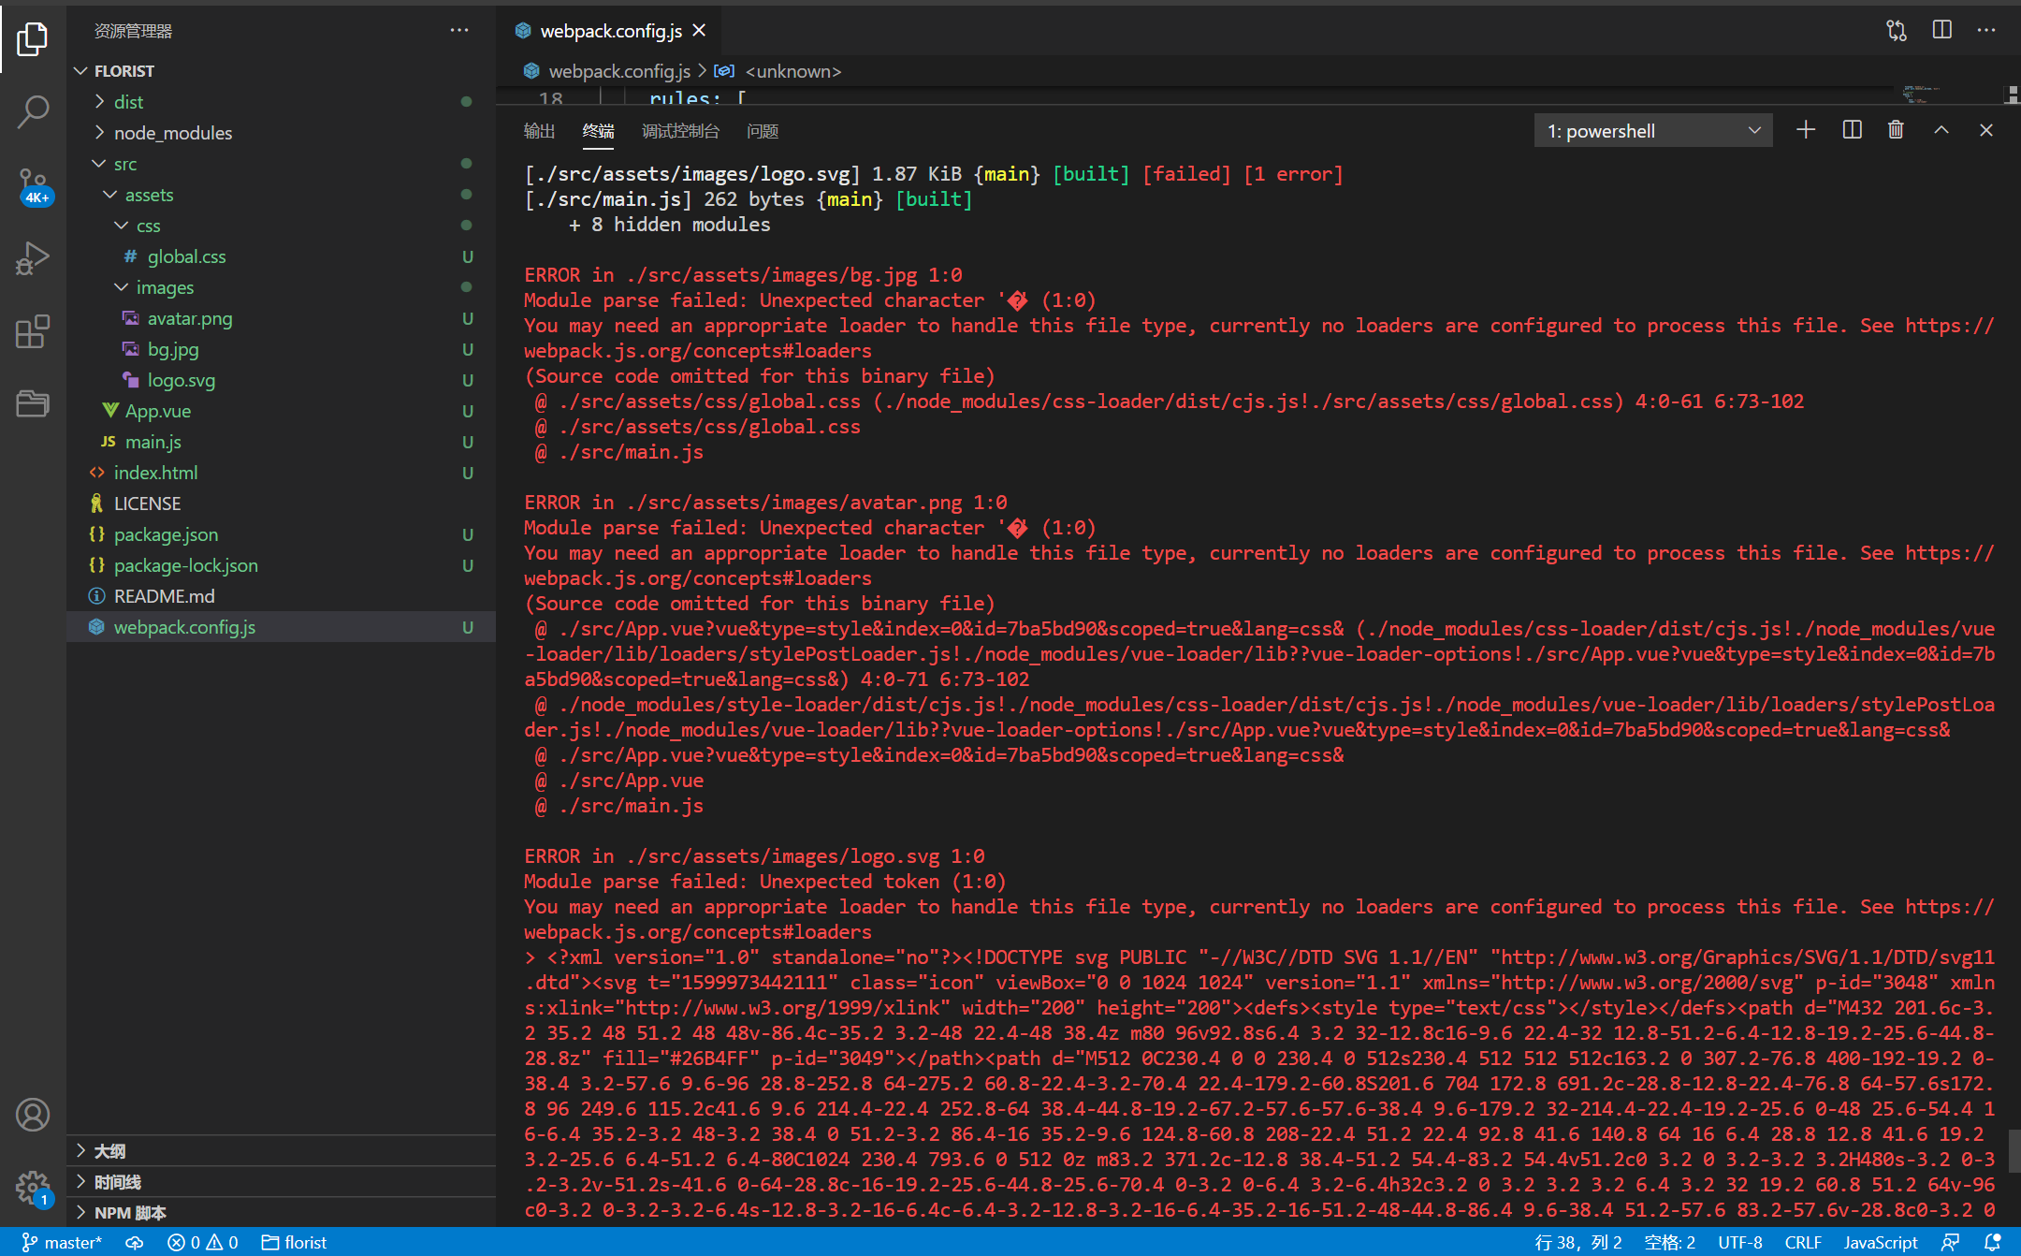Viewport: 2021px width, 1256px height.
Task: Switch to the 调试控制台 panel tab
Action: click(680, 131)
